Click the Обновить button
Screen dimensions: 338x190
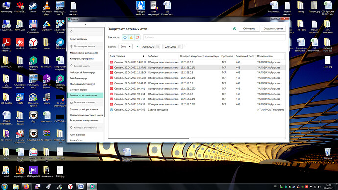pos(249,29)
